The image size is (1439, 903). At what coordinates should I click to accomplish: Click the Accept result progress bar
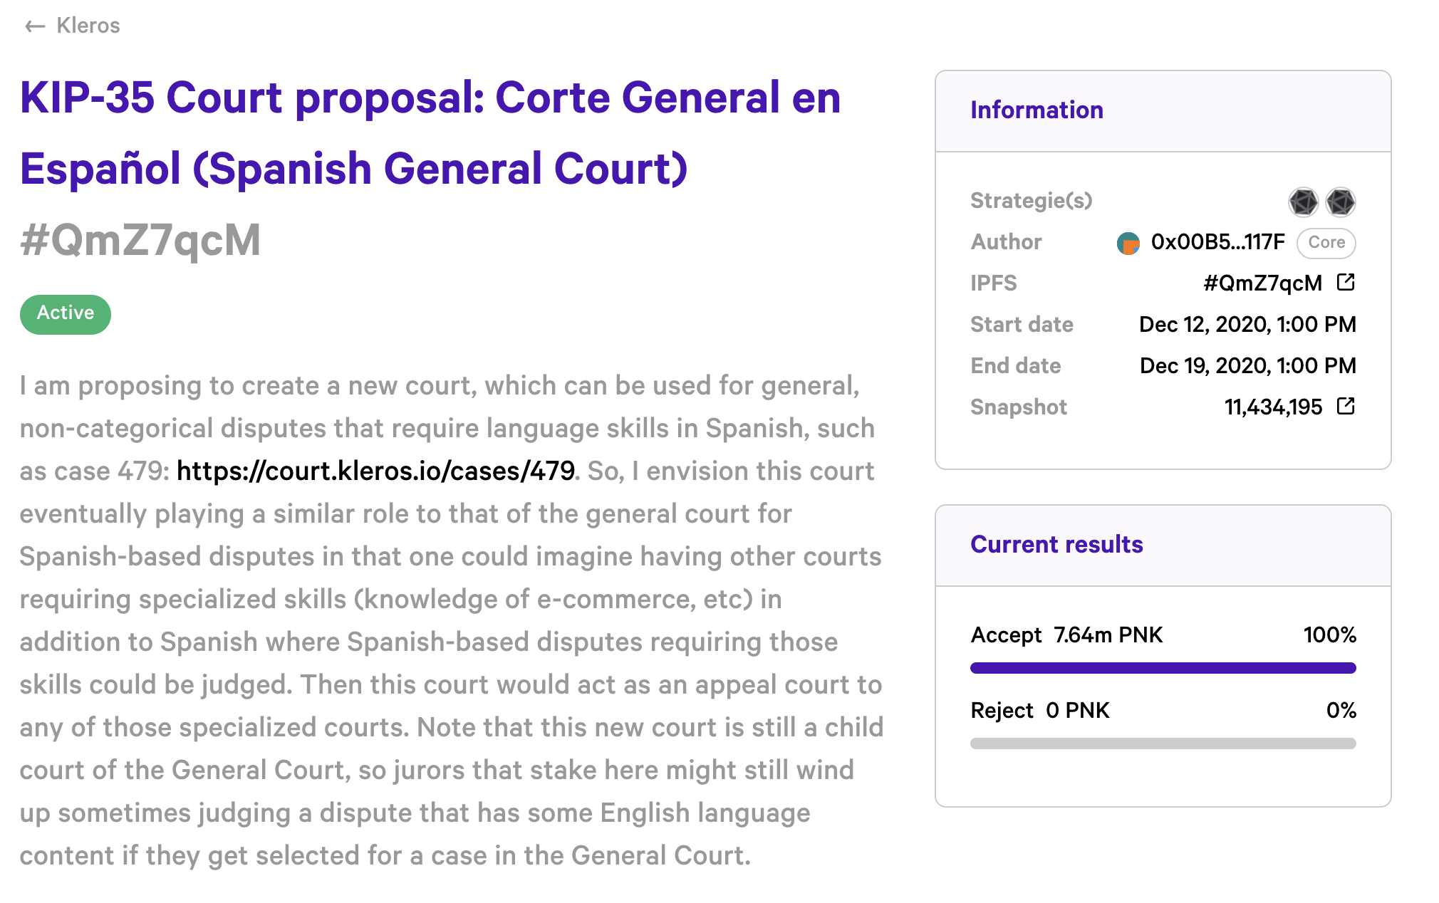(x=1163, y=668)
